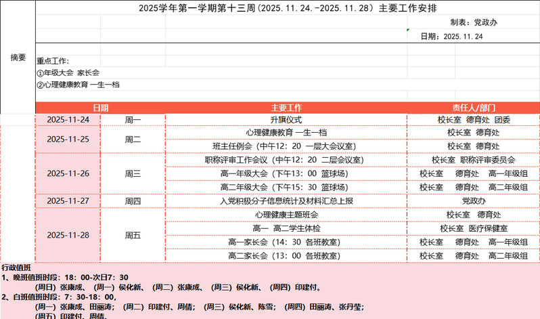This screenshot has width=540, height=319.
Task: Click the title cell for 第十三周主要工作安排
Action: (x=286, y=9)
